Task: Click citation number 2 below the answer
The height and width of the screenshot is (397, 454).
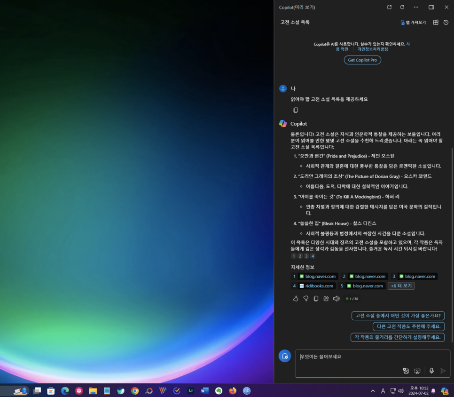Action: point(300,256)
